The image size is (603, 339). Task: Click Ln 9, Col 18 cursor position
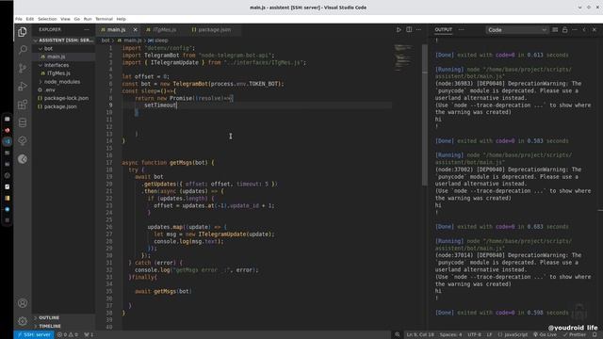click(x=420, y=335)
